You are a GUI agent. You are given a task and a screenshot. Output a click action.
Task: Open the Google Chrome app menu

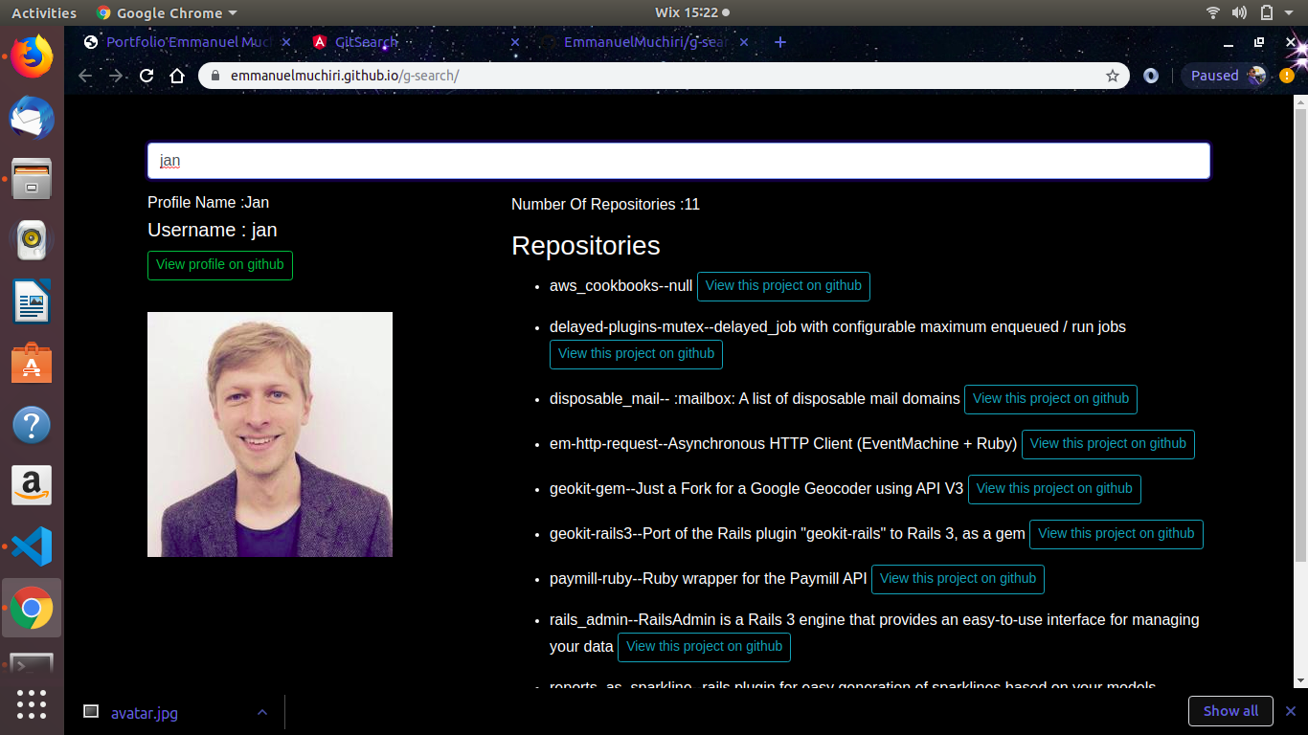tap(167, 12)
